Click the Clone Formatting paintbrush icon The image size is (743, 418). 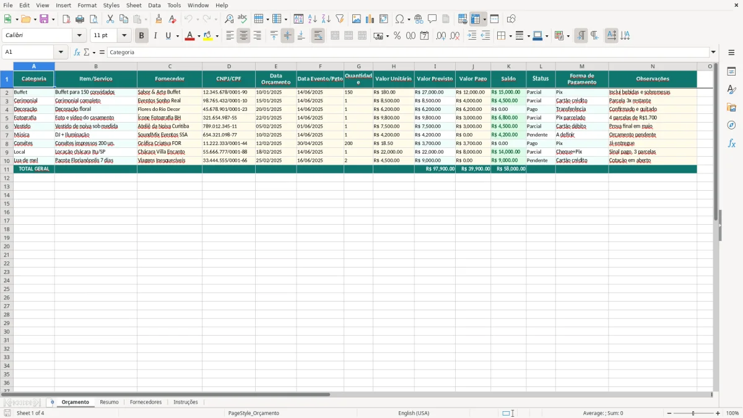(x=159, y=19)
